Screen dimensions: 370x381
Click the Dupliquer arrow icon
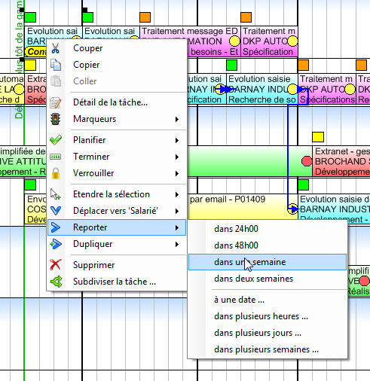pyautogui.click(x=56, y=244)
